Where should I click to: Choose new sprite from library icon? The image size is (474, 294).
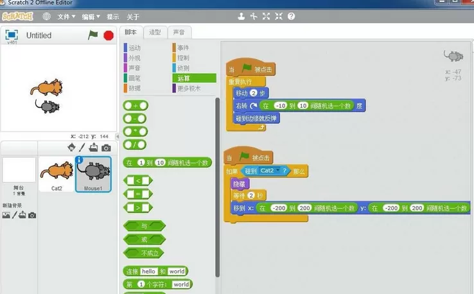click(71, 147)
